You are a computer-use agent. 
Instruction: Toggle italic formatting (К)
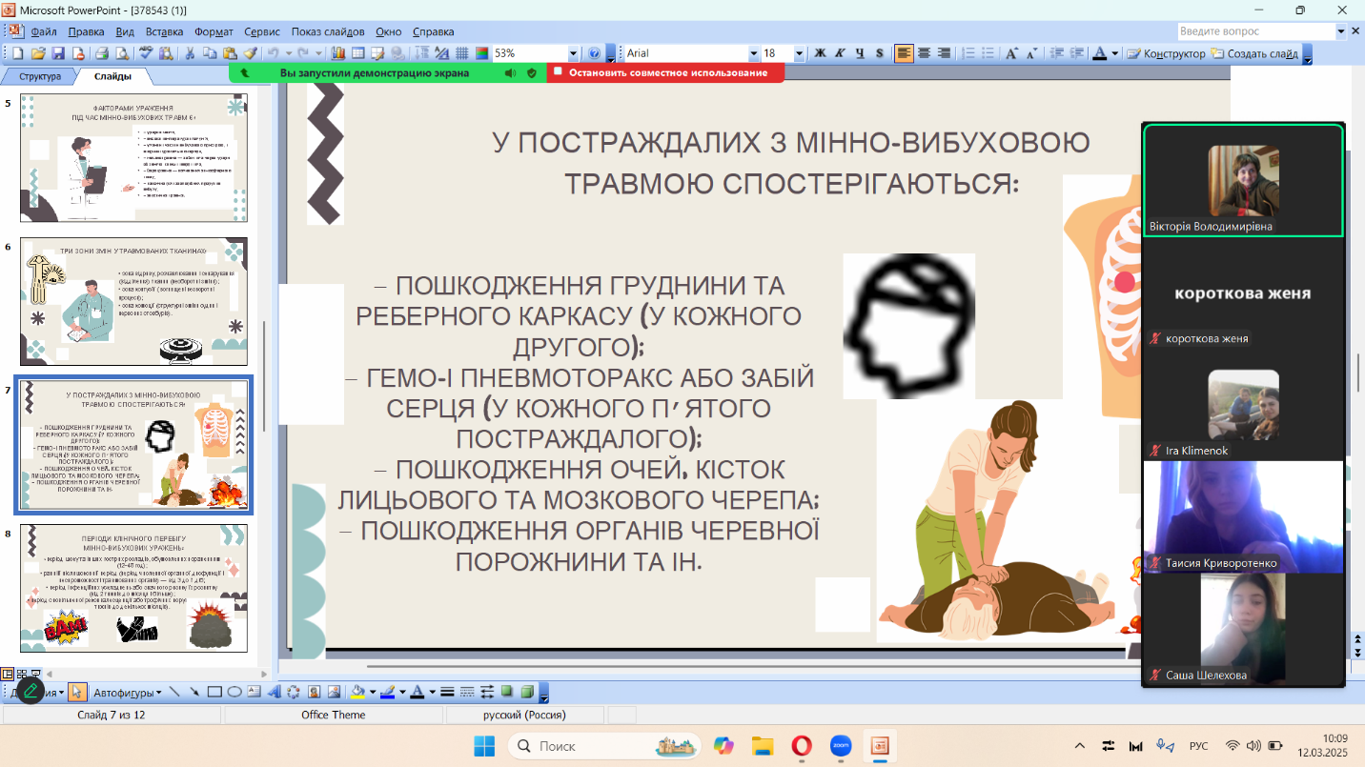[x=840, y=53]
